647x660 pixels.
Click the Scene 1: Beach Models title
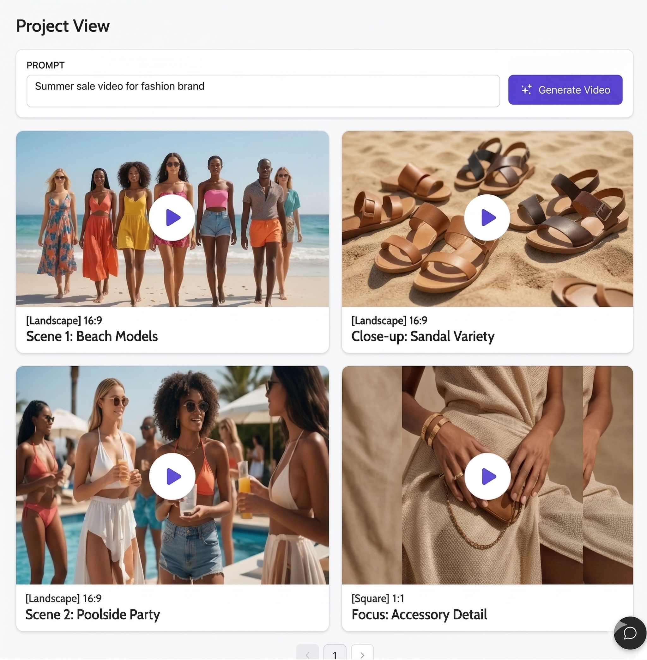[x=91, y=336]
